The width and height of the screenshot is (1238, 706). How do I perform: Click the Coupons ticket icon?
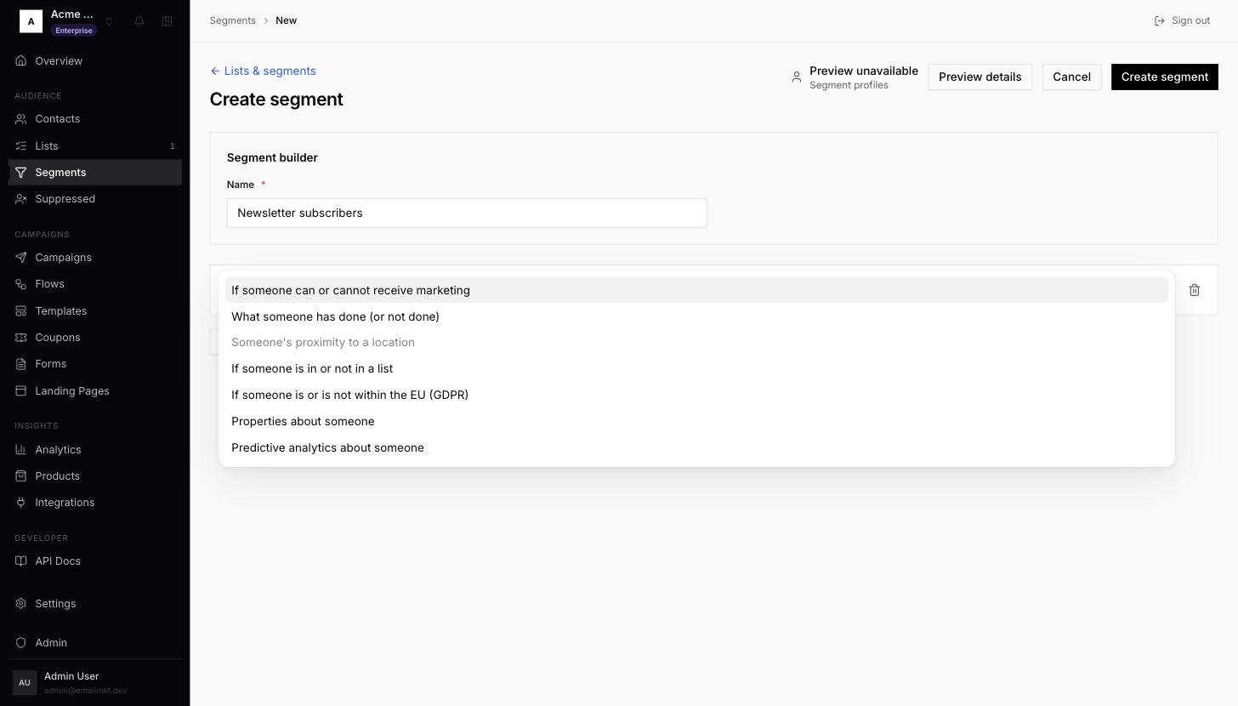(x=21, y=338)
